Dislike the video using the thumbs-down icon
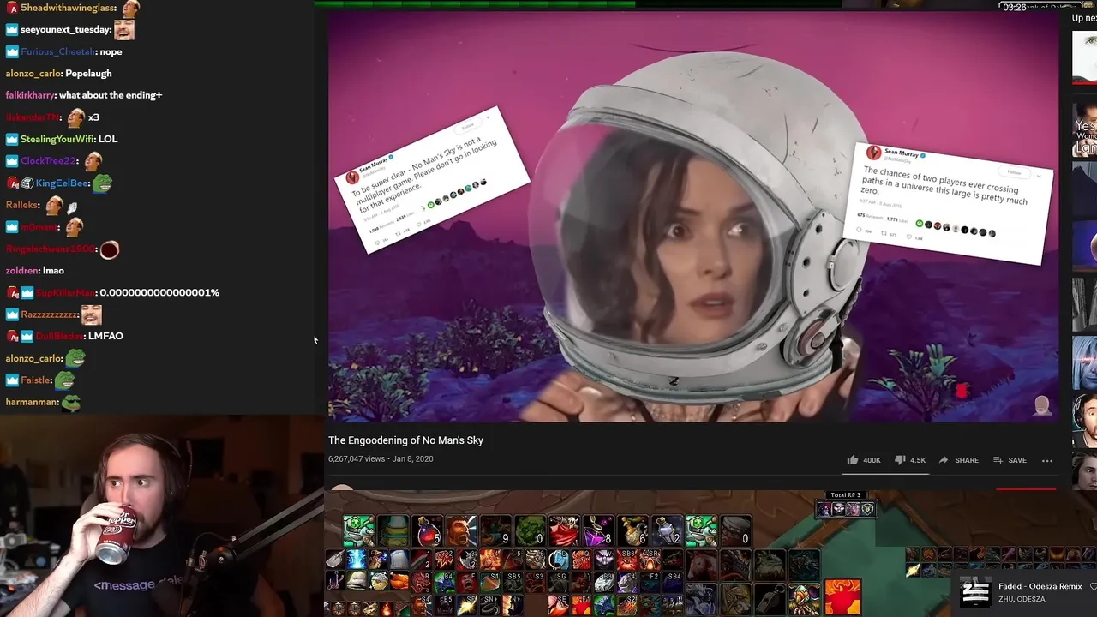 [900, 460]
